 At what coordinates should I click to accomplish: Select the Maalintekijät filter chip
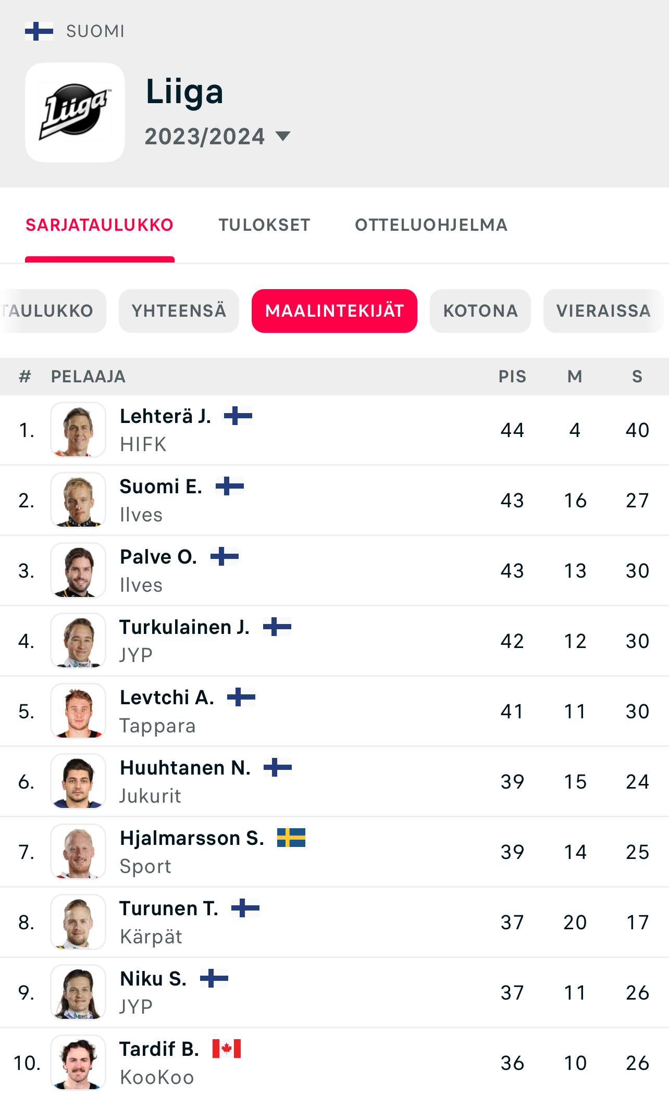coord(334,311)
